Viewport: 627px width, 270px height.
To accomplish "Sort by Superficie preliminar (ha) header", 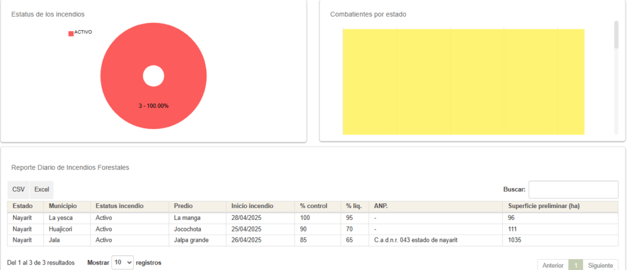I will [560, 206].
